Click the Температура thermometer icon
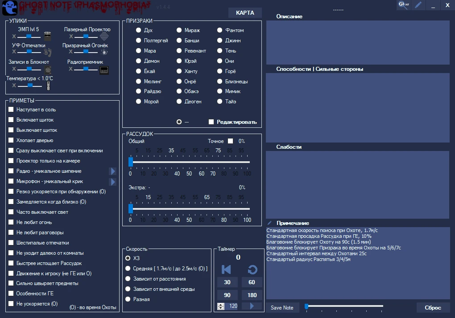455x318 pixels. (48, 86)
